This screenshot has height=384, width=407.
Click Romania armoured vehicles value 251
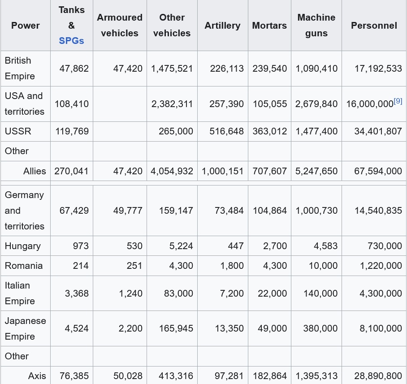tap(134, 266)
